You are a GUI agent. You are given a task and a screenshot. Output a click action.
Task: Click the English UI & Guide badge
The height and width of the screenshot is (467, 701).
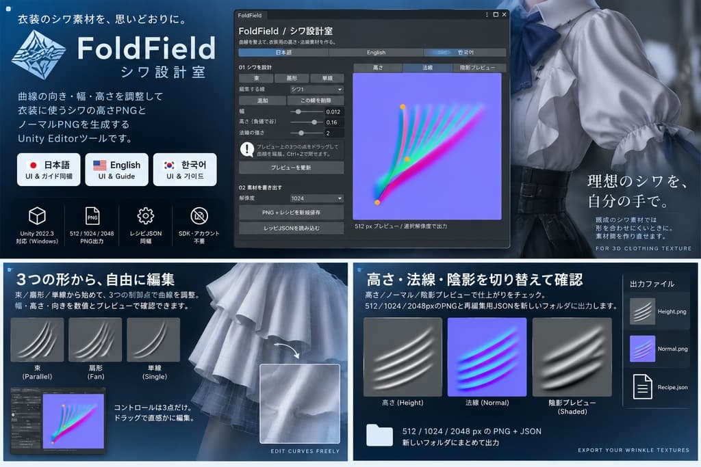pyautogui.click(x=116, y=170)
